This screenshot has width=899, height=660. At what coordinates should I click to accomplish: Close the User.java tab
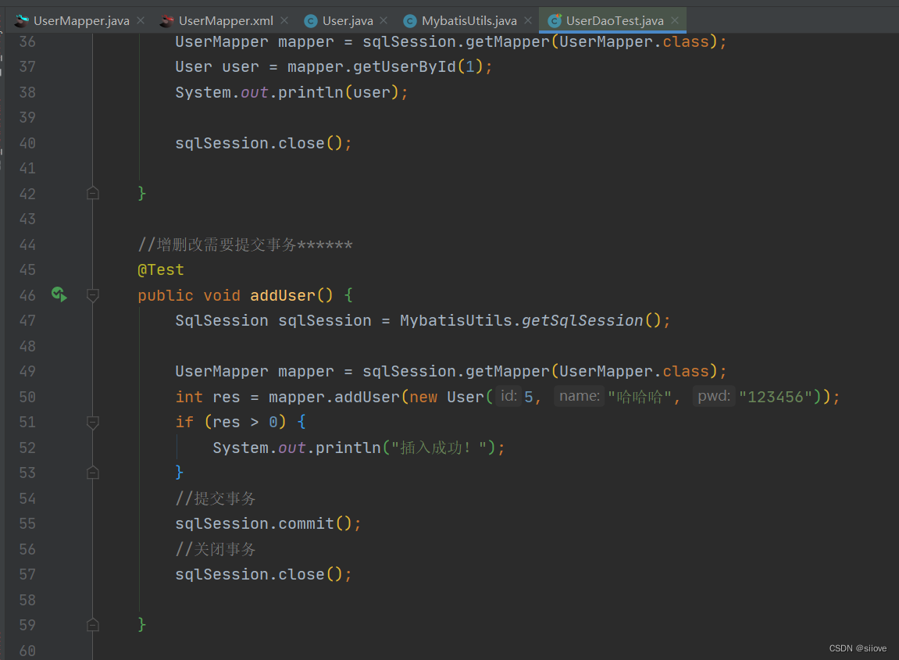pyautogui.click(x=384, y=20)
